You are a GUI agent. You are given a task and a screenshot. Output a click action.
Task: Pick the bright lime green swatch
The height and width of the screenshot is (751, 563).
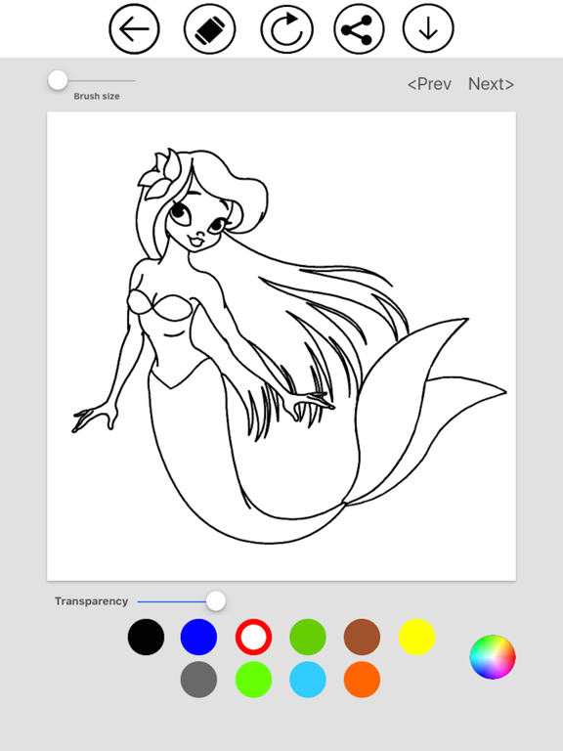254,680
